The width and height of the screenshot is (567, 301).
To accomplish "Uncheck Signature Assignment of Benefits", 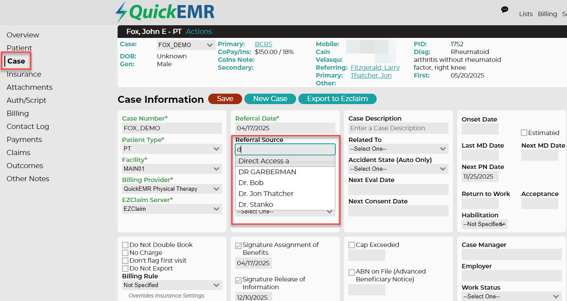I will click(x=239, y=245).
